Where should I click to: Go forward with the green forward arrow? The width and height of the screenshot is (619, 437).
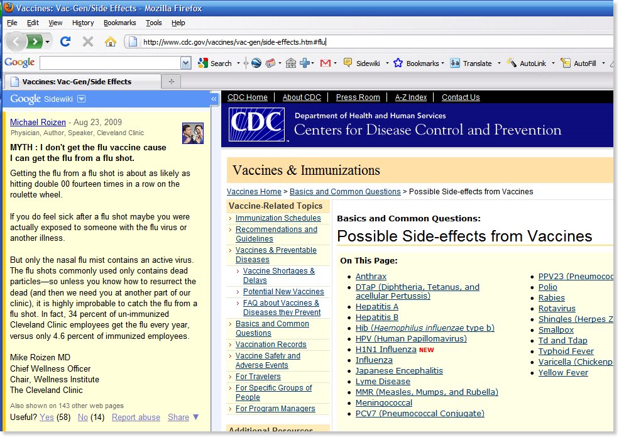tap(35, 41)
